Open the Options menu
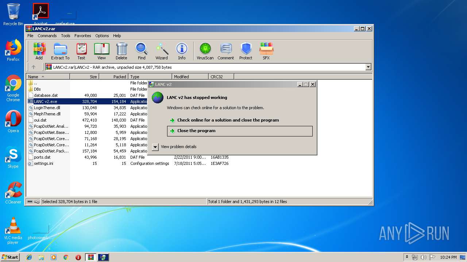Image resolution: width=467 pixels, height=262 pixels. point(102,36)
